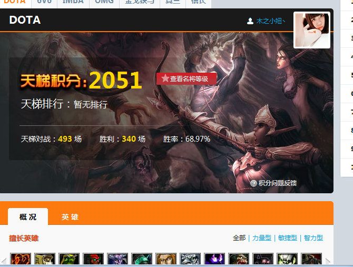The image size is (353, 267).
Task: Filter heroes by 敏捷型
Action: point(288,238)
